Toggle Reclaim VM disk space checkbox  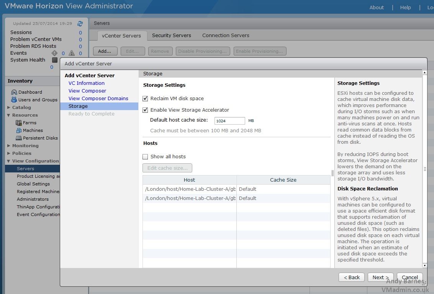[145, 98]
